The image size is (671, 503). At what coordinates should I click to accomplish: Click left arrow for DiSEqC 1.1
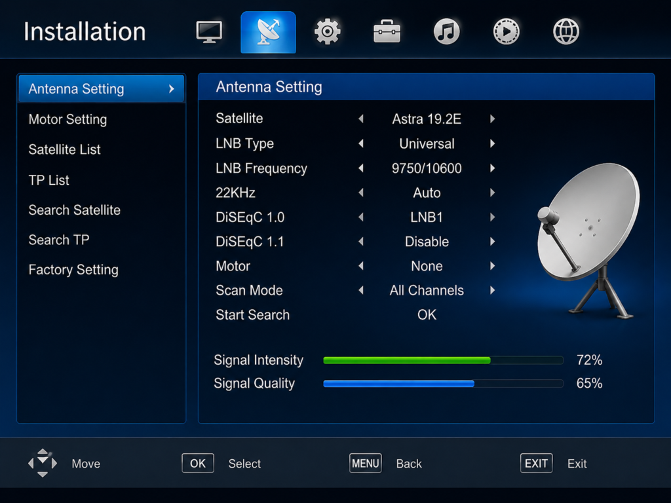pyautogui.click(x=361, y=242)
